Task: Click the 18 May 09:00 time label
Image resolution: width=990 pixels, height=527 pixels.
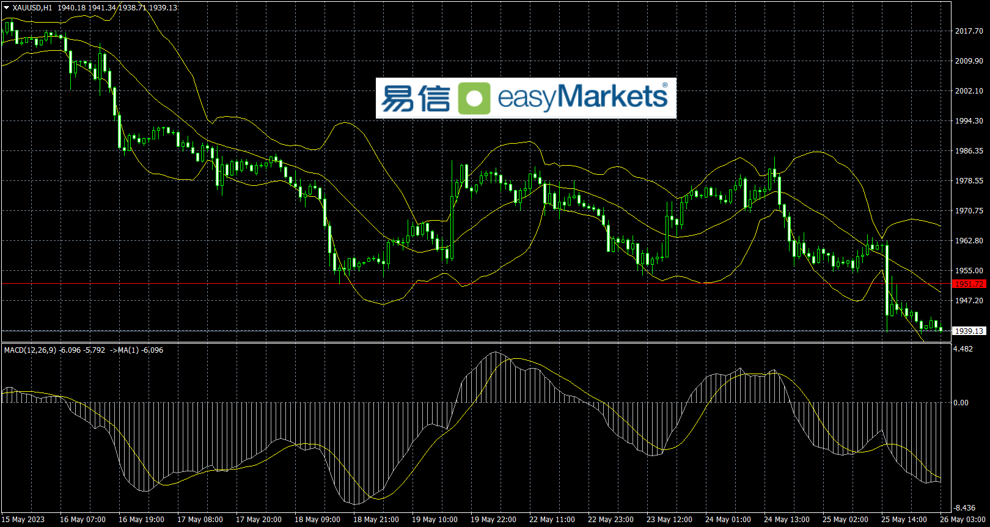Action: 317,520
